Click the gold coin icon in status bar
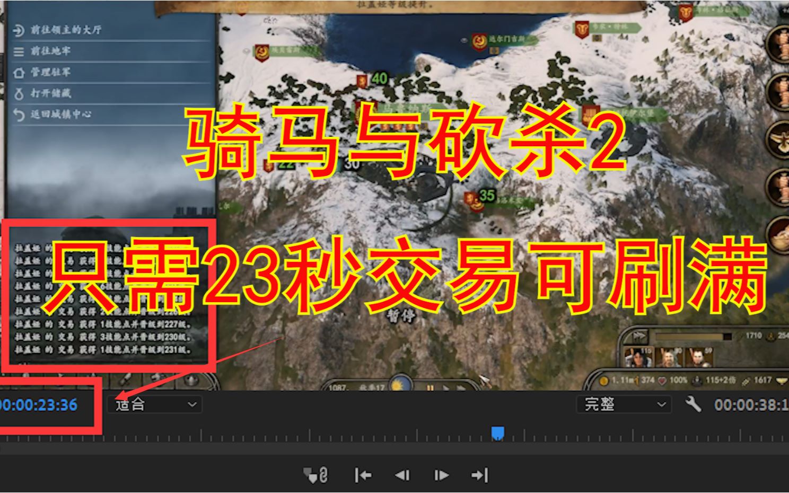Screen dimensions: 789x493 point(603,380)
